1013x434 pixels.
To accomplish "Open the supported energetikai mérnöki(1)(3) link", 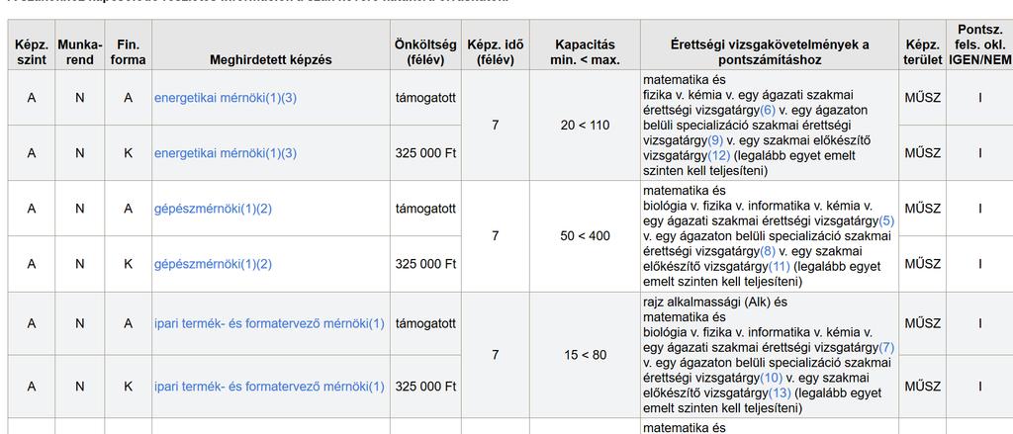I will tap(225, 98).
